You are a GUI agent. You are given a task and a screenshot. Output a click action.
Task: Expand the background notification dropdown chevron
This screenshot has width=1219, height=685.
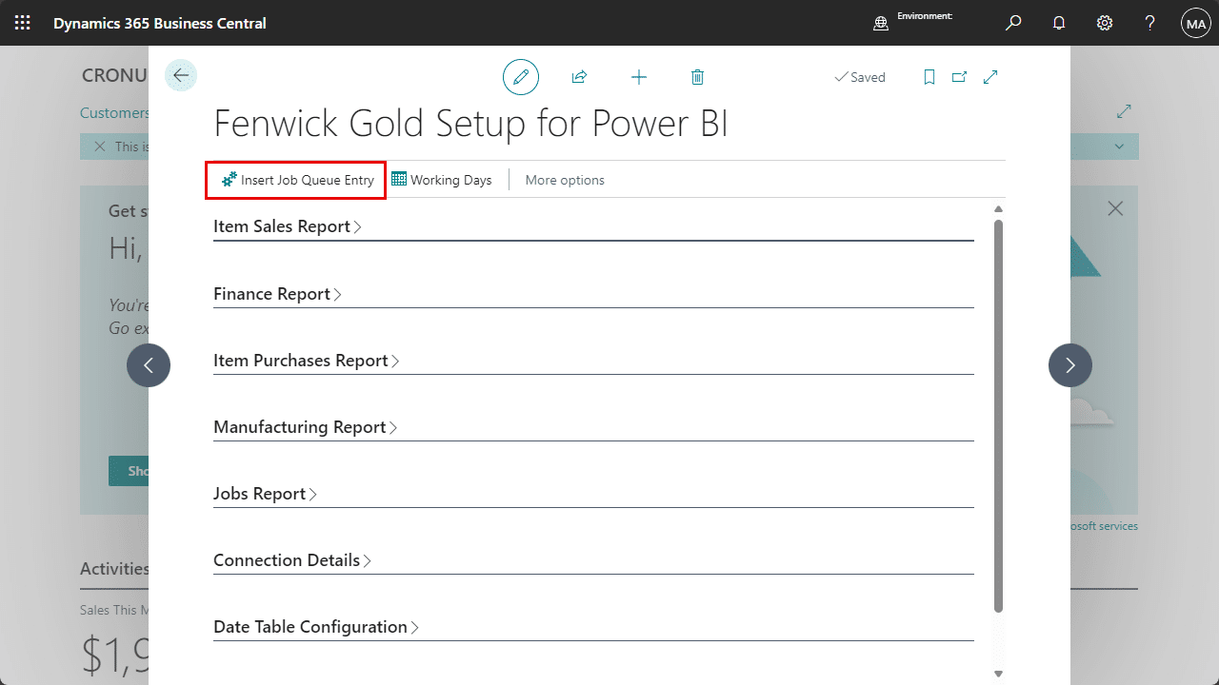[1119, 147]
